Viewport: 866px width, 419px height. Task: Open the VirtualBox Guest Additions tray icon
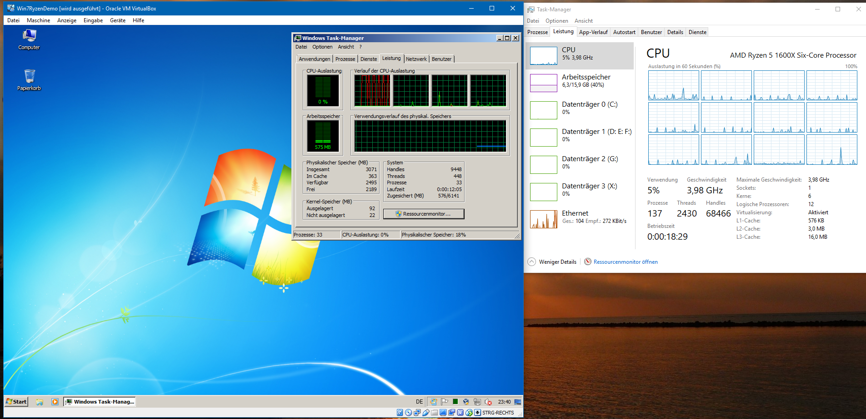coord(466,402)
